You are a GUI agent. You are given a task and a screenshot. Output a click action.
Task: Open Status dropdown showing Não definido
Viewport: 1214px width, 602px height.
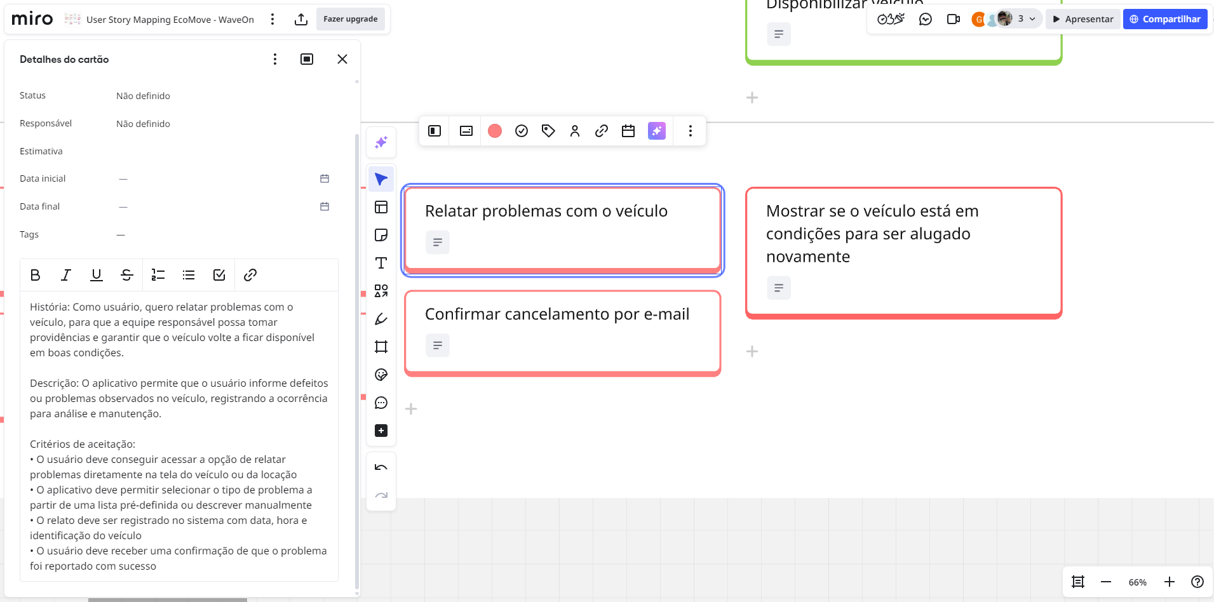143,96
